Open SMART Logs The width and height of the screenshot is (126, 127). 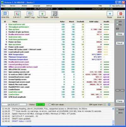pos(30,15)
